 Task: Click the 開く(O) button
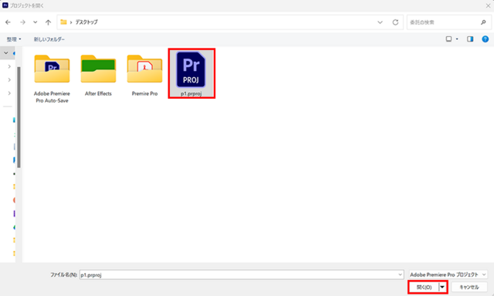pyautogui.click(x=424, y=288)
